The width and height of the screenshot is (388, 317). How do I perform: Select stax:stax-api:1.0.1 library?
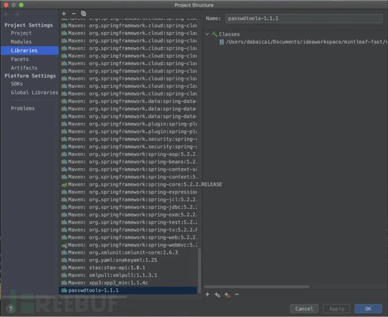tap(129, 267)
